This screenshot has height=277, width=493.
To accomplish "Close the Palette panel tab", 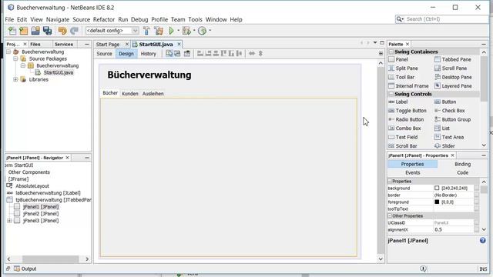I will click(x=407, y=45).
